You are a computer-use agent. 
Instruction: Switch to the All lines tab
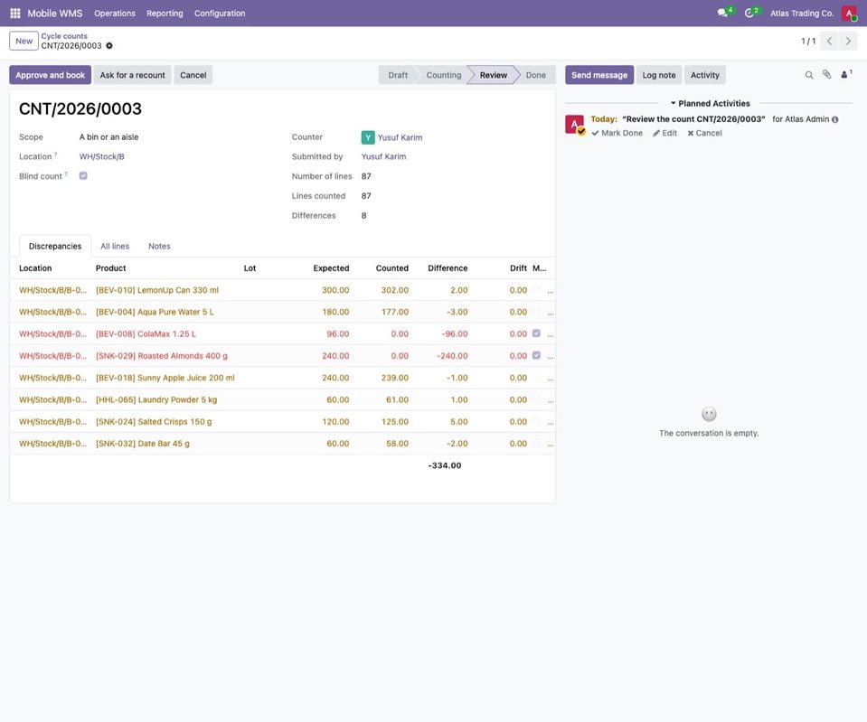[115, 247]
